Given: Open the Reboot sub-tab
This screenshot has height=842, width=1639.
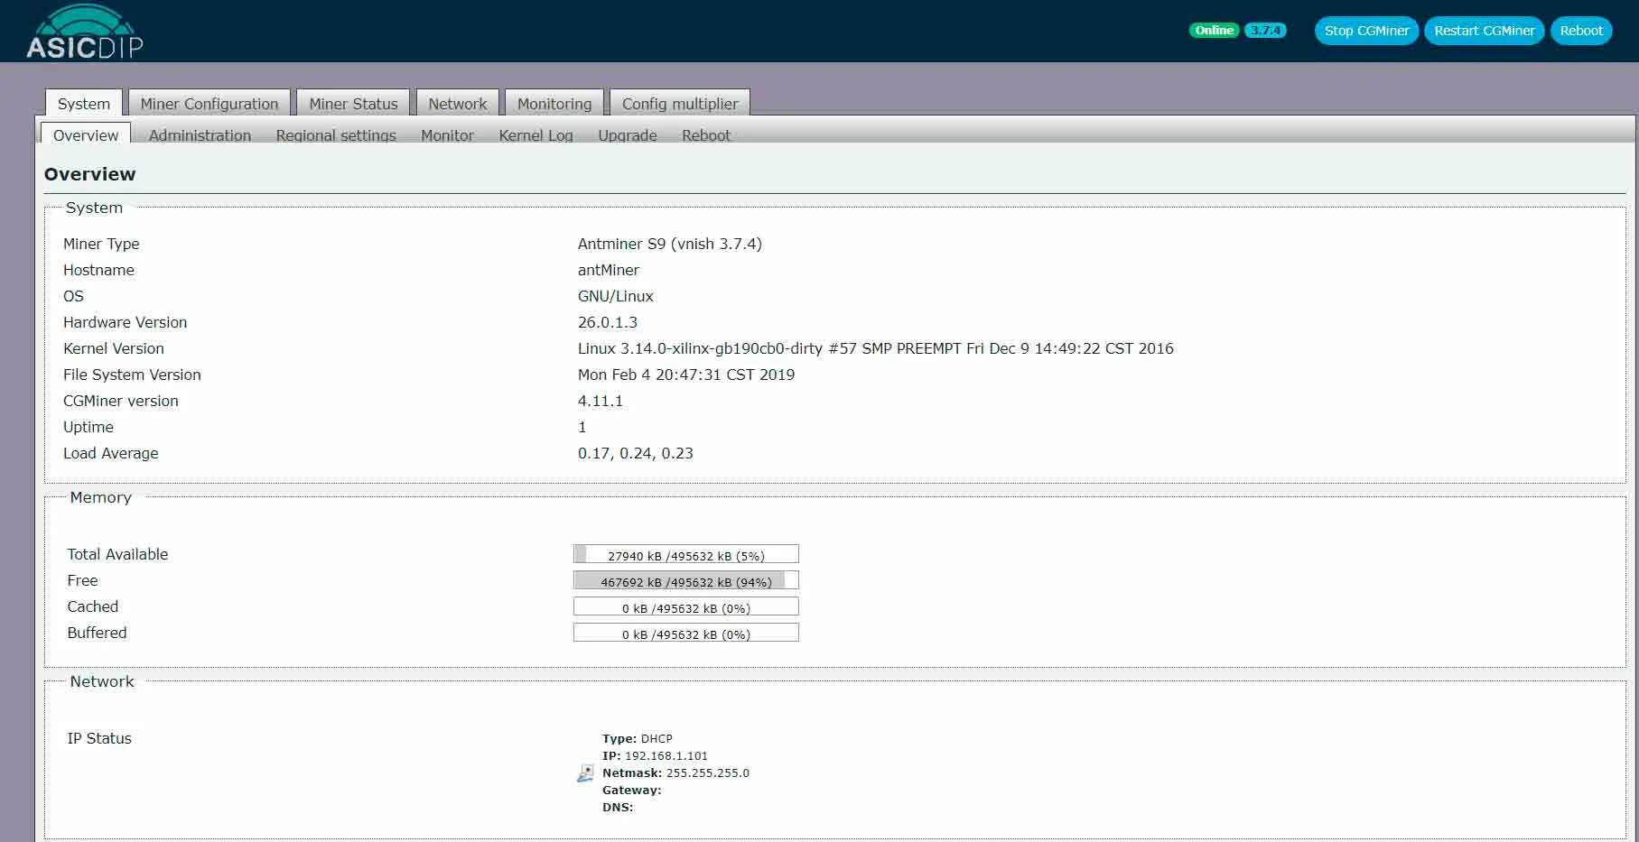Looking at the screenshot, I should (x=705, y=135).
